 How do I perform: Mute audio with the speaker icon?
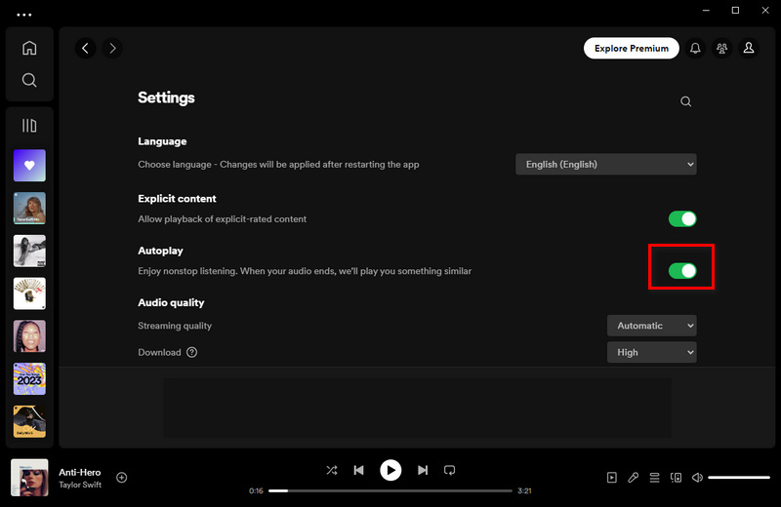coord(697,478)
